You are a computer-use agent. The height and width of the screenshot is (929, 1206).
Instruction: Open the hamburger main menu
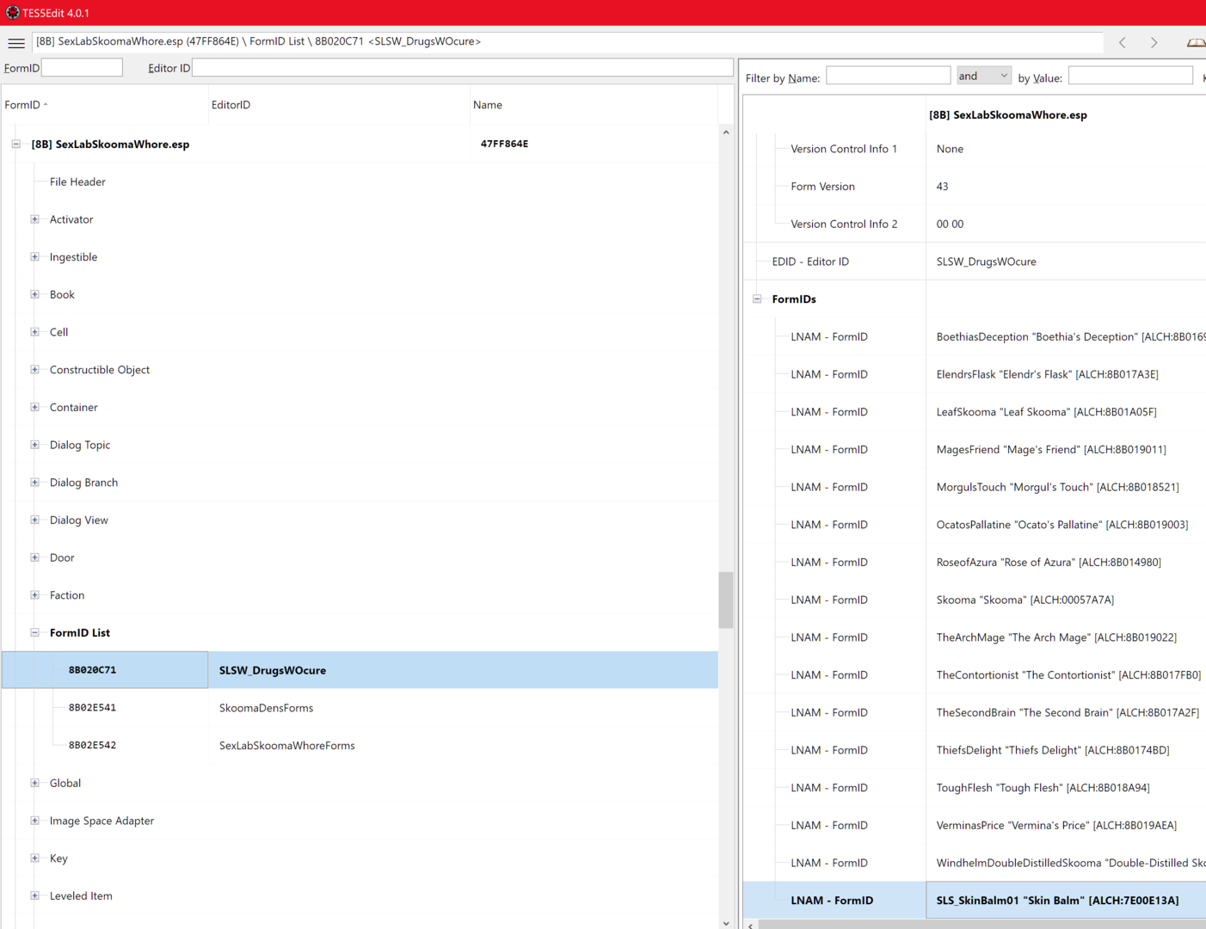coord(16,42)
